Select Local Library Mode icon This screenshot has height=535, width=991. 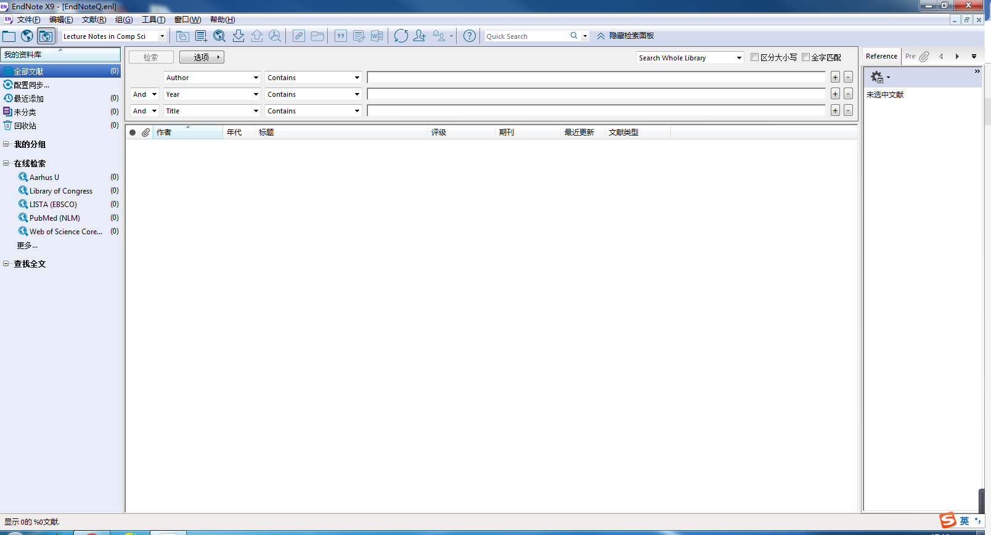pos(9,36)
